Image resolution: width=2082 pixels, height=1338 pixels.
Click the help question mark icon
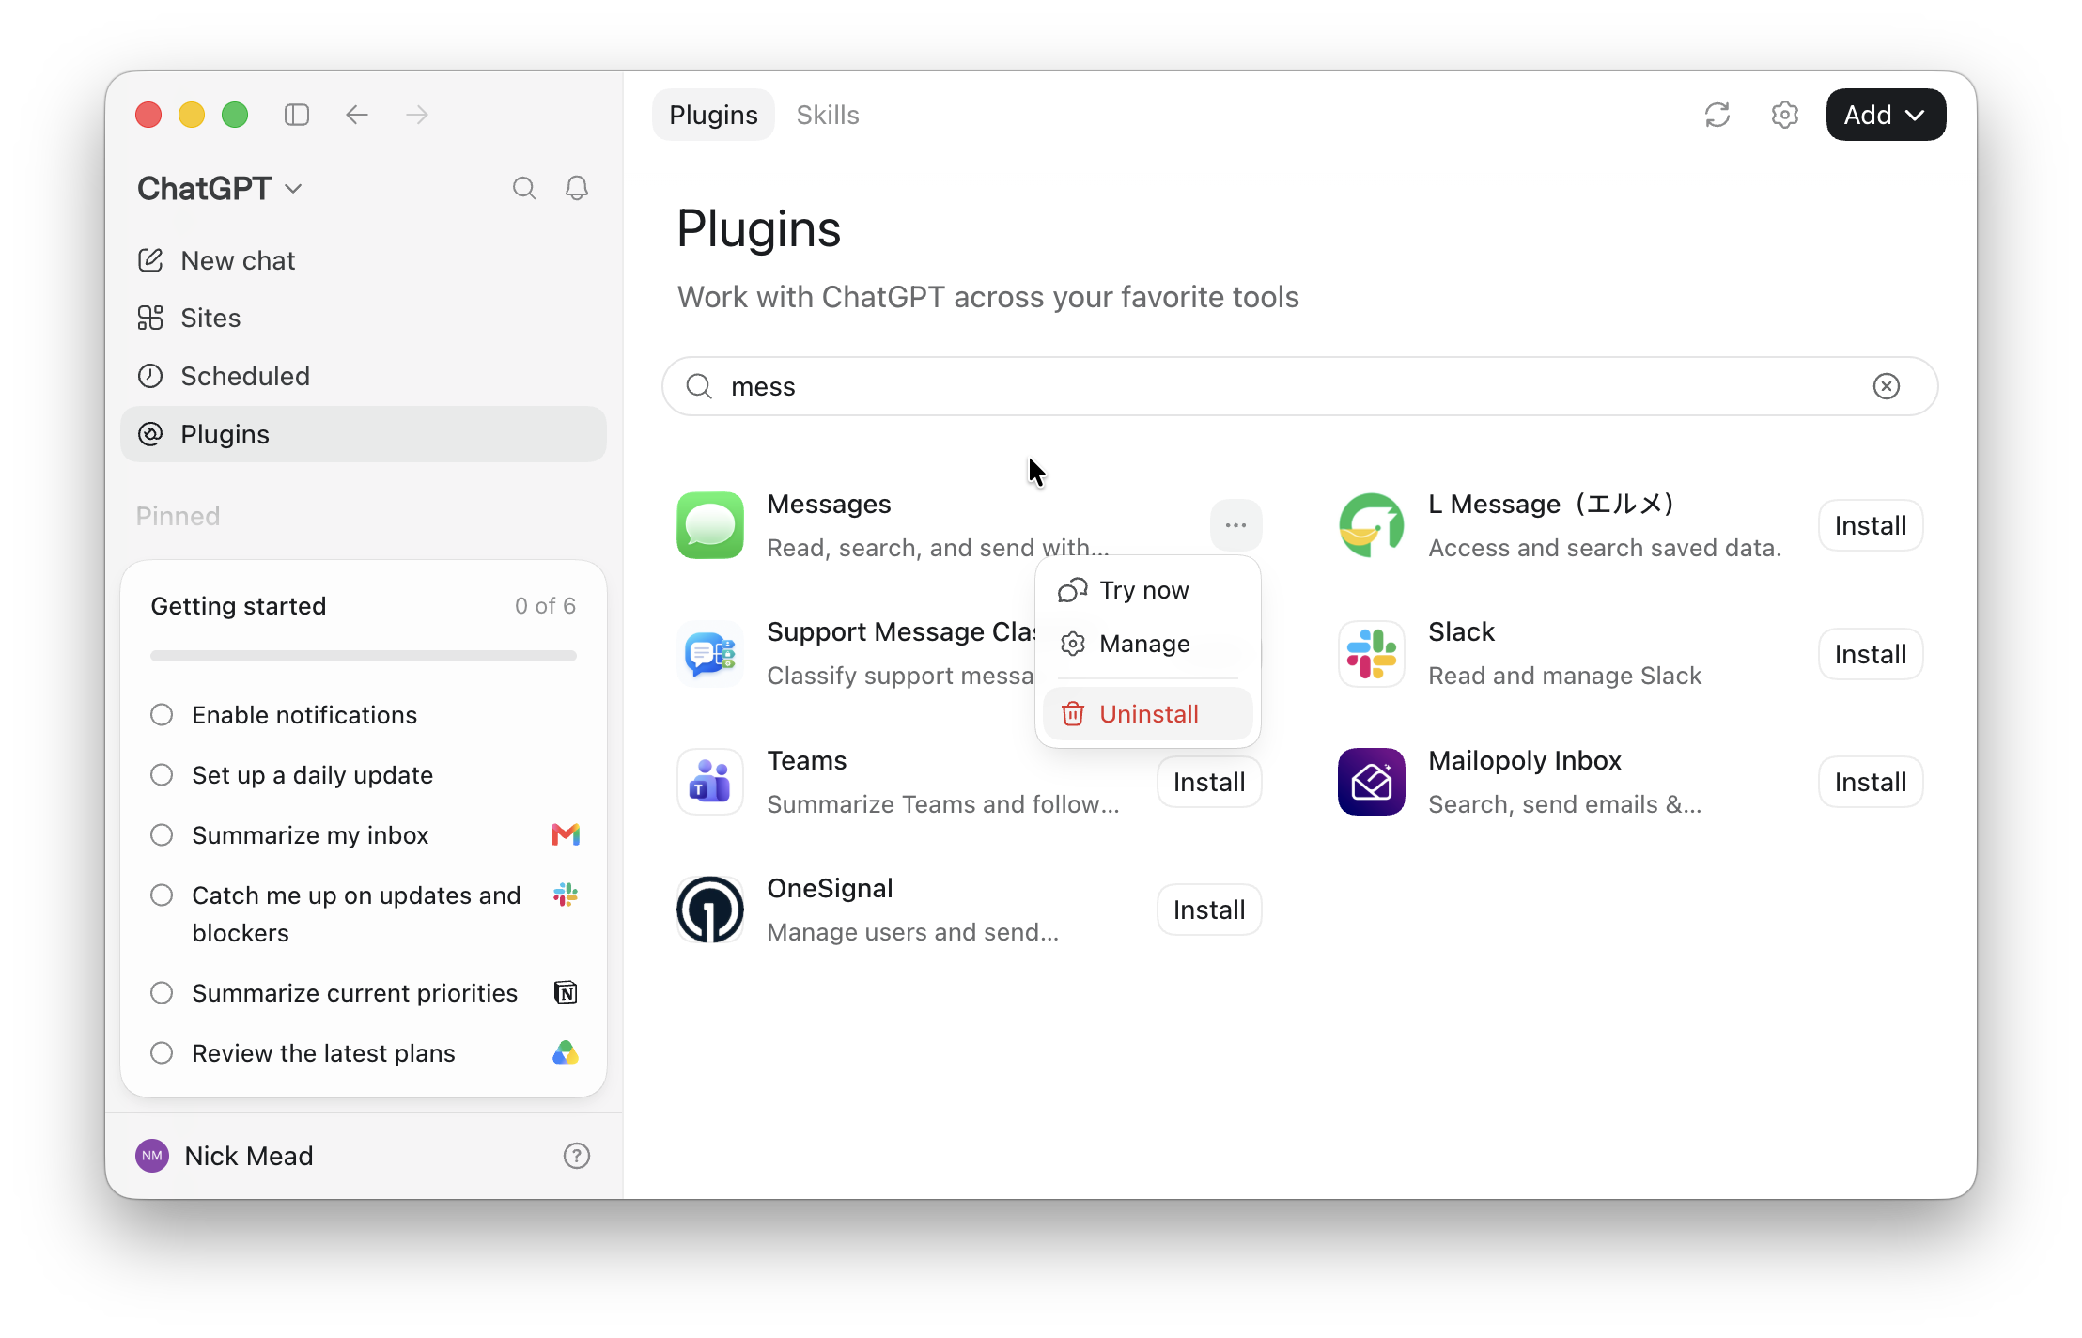point(577,1156)
